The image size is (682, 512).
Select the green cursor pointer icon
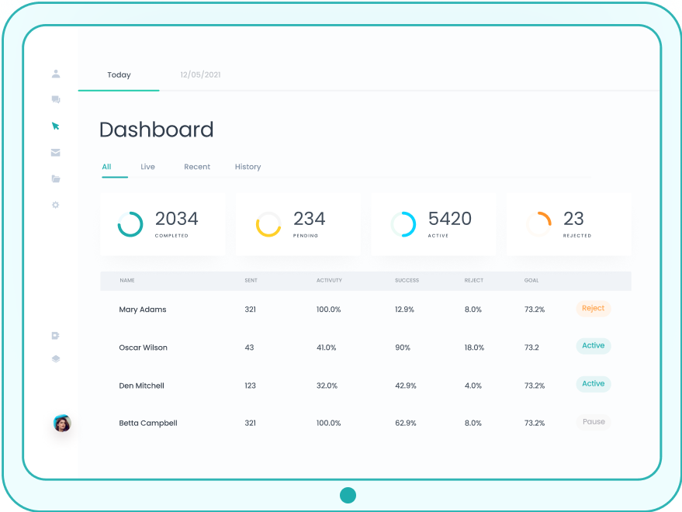pyautogui.click(x=55, y=126)
